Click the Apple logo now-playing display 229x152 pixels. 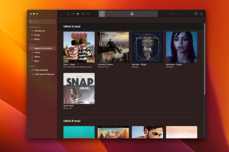131,14
